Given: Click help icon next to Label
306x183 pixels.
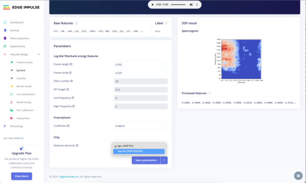Looking at the screenshot, I should [166, 23].
